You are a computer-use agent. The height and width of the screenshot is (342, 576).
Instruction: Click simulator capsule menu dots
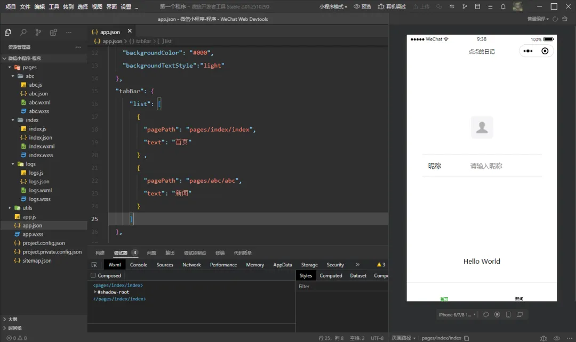tap(528, 51)
